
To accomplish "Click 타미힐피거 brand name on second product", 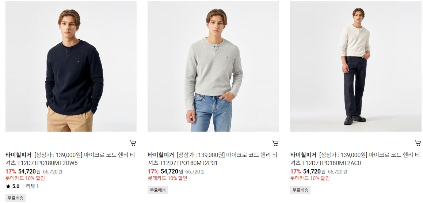I will pyautogui.click(x=161, y=155).
